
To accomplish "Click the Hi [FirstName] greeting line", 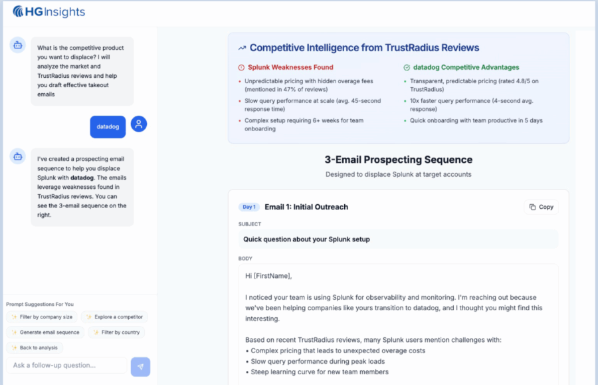I will click(x=268, y=276).
